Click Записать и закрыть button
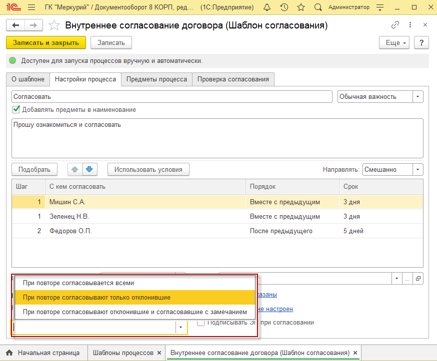Viewport: 437px width, 361px height. 46,42
